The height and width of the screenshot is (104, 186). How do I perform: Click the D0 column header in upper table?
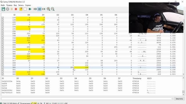click(x=29, y=15)
